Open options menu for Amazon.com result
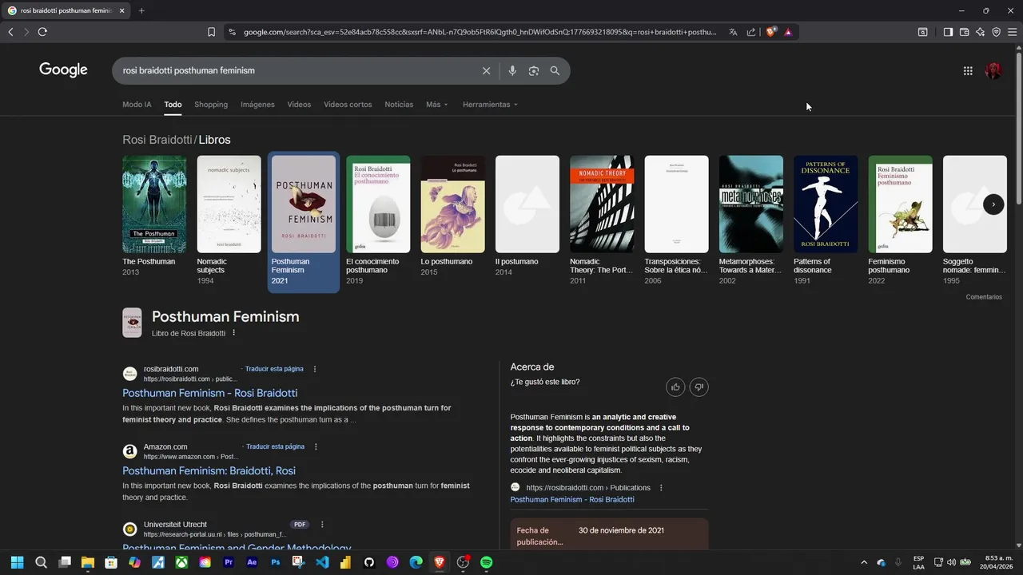The height and width of the screenshot is (575, 1023). pyautogui.click(x=316, y=446)
